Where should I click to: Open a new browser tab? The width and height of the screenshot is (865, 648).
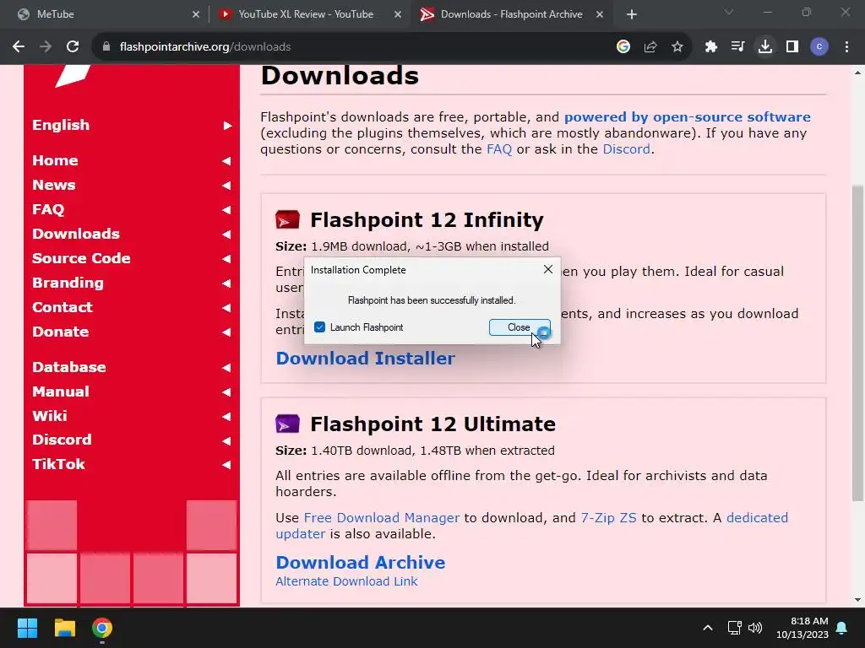tap(632, 14)
